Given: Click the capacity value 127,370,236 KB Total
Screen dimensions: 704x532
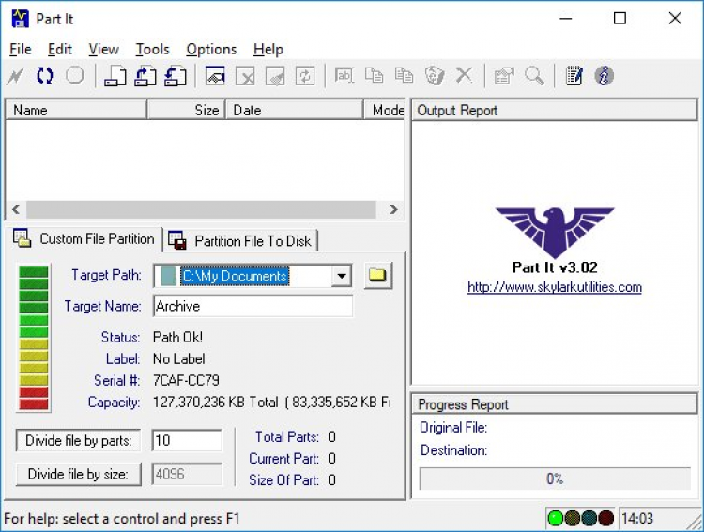Looking at the screenshot, I should tap(216, 402).
